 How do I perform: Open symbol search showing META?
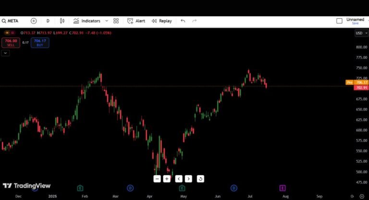pyautogui.click(x=10, y=21)
